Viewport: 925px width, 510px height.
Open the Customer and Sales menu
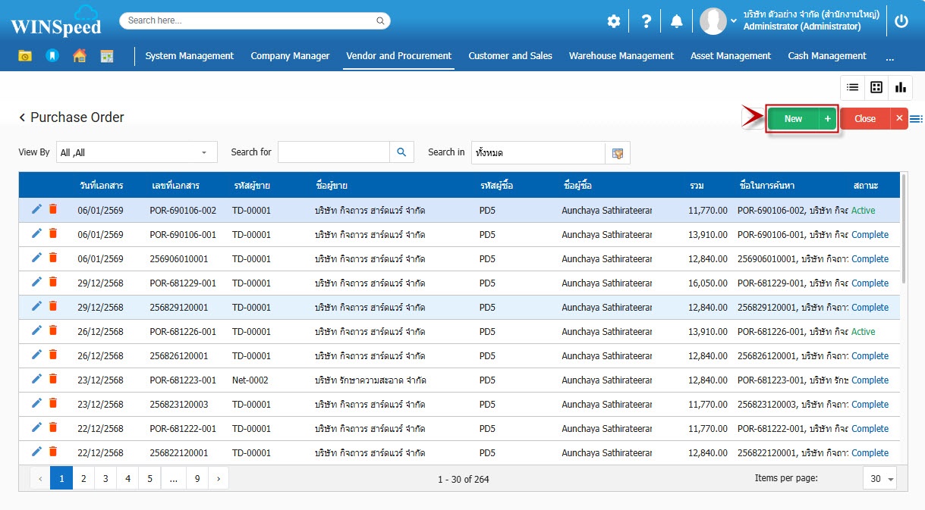pos(510,56)
